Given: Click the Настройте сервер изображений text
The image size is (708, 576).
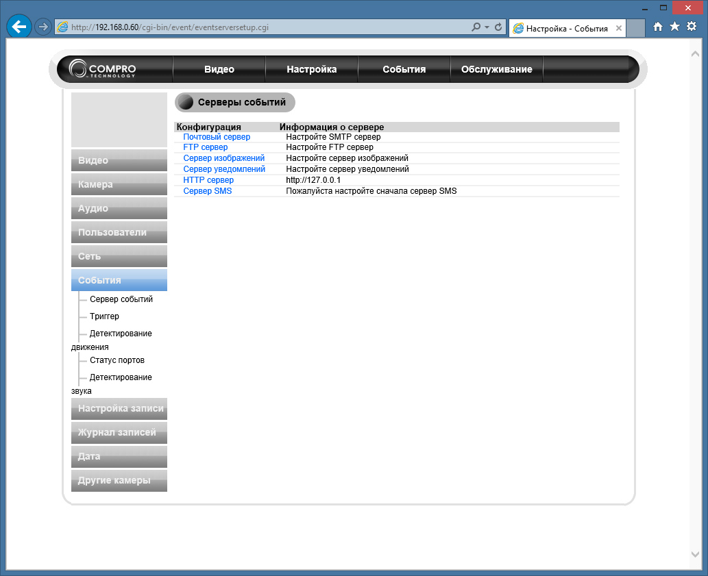Looking at the screenshot, I should [347, 158].
